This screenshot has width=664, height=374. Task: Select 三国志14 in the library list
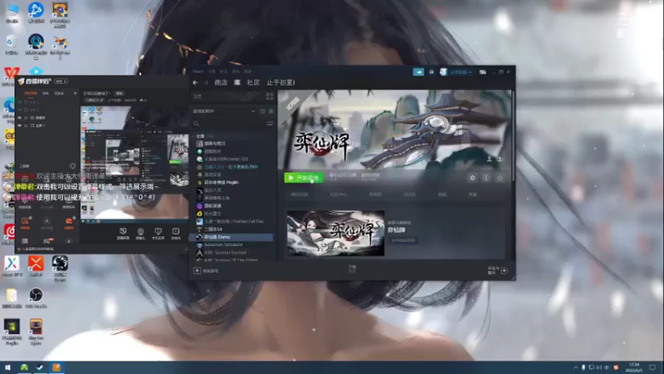tap(213, 229)
